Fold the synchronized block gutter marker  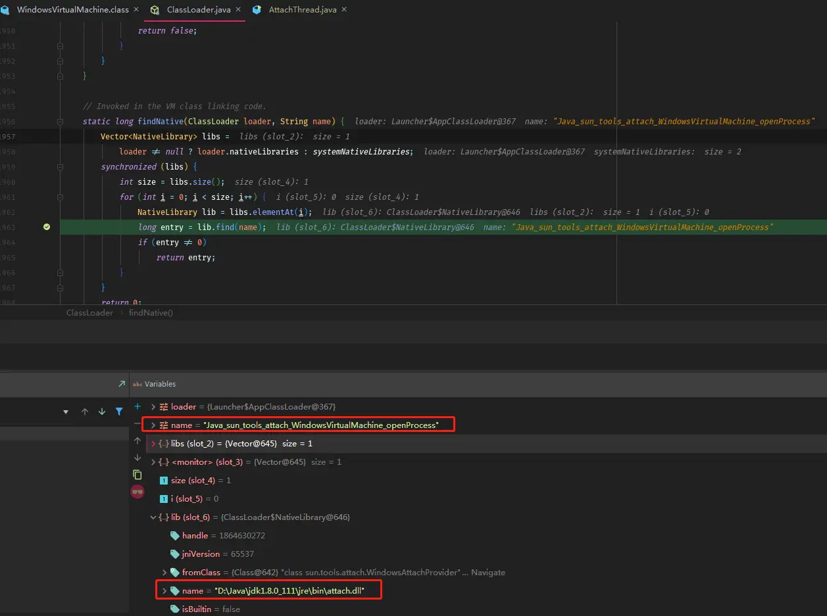60,167
